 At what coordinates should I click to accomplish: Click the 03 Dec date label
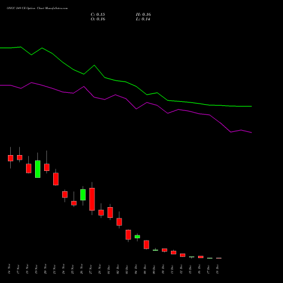pyautogui.click(x=127, y=269)
